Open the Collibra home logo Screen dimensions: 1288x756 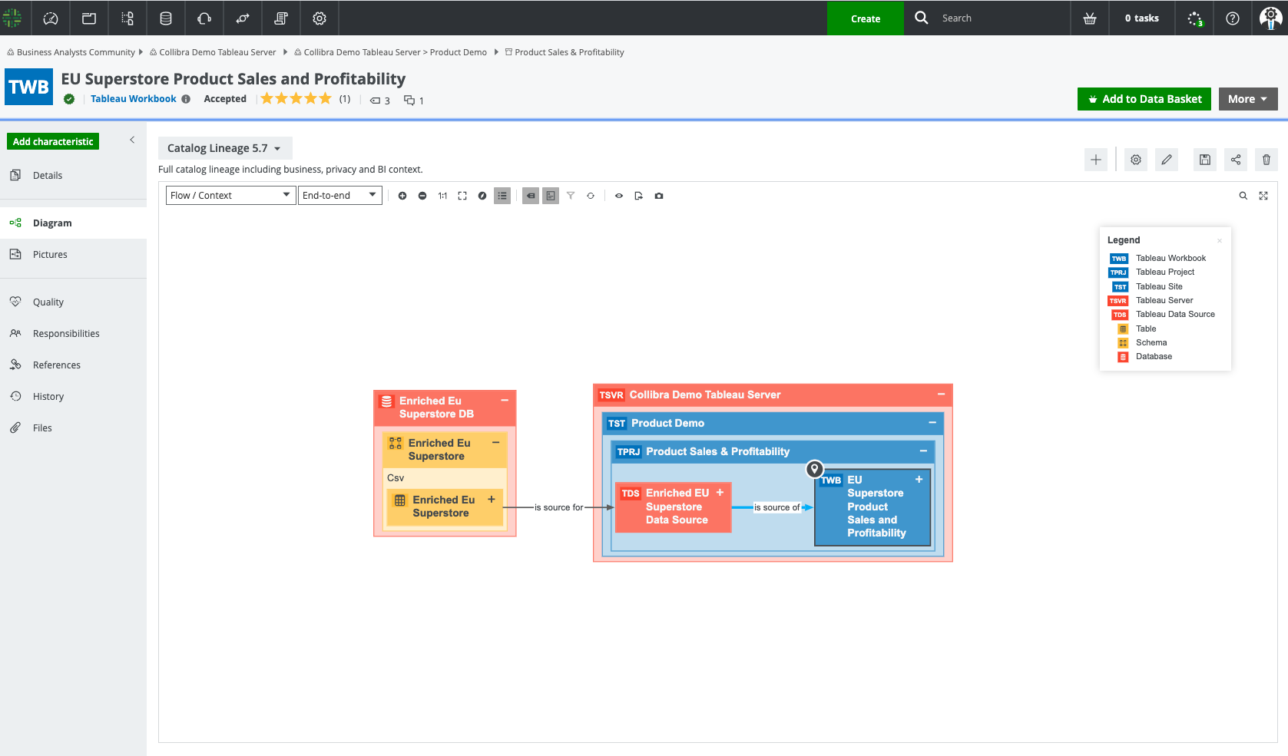(12, 18)
